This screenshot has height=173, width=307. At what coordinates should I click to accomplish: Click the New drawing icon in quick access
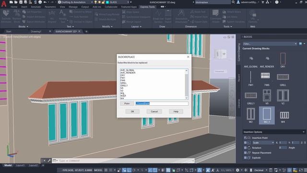click(11, 2)
